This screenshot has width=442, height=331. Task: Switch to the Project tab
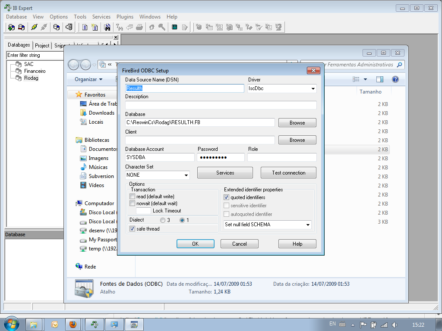pyautogui.click(x=42, y=46)
